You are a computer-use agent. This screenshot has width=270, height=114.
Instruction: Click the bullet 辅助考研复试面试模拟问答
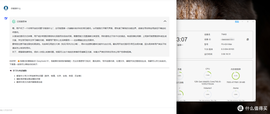[28, 79]
